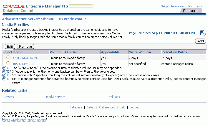Click the Setup footer link
The image size is (209, 127).
pyautogui.click(x=90, y=107)
